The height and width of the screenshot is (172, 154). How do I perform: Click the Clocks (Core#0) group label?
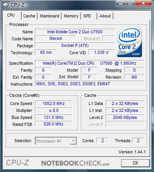pyautogui.click(x=24, y=95)
